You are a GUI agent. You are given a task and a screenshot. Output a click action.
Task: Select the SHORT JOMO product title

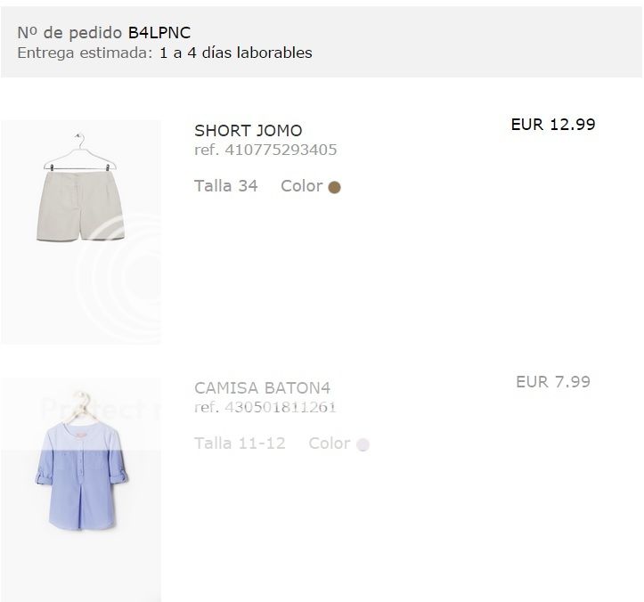click(248, 131)
